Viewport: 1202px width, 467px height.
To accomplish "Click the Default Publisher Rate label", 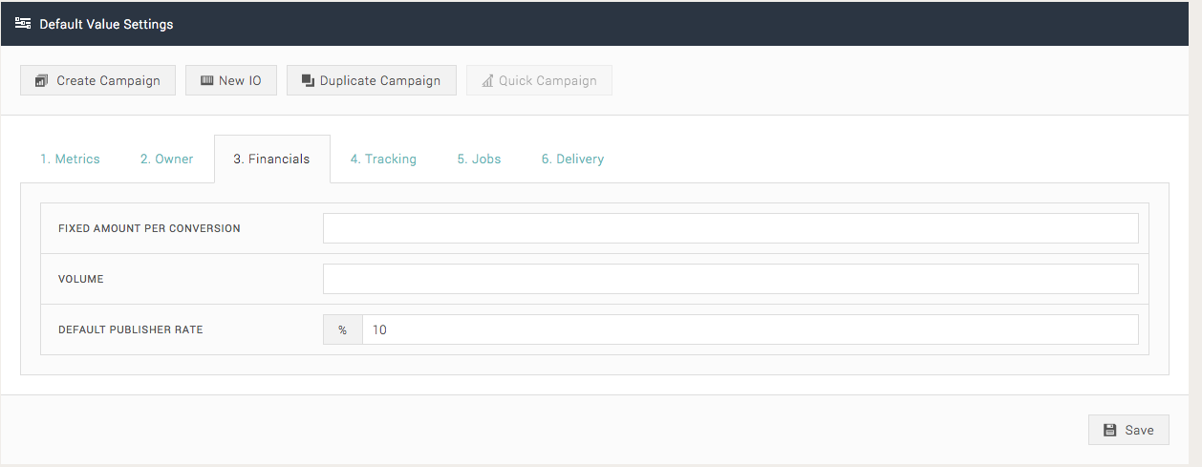I will (x=131, y=329).
